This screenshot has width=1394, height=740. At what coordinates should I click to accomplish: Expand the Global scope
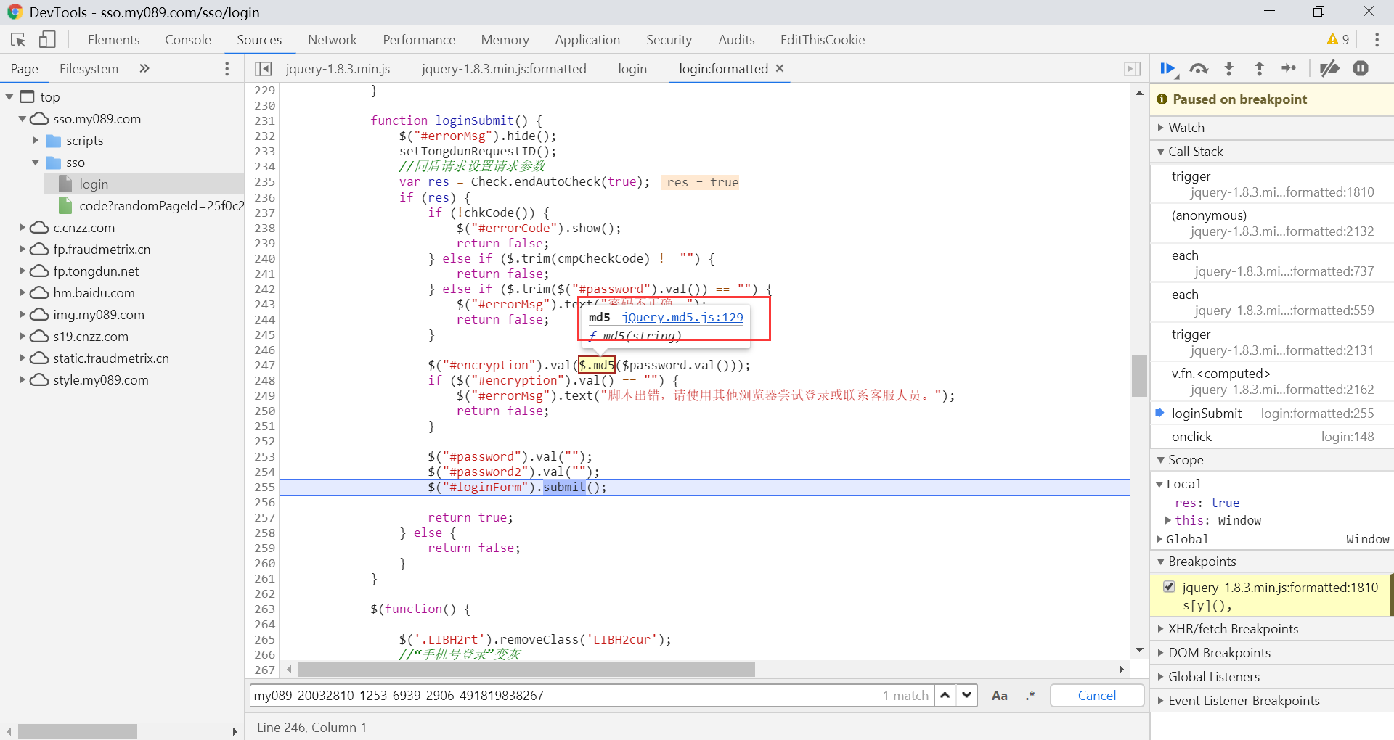click(x=1159, y=539)
